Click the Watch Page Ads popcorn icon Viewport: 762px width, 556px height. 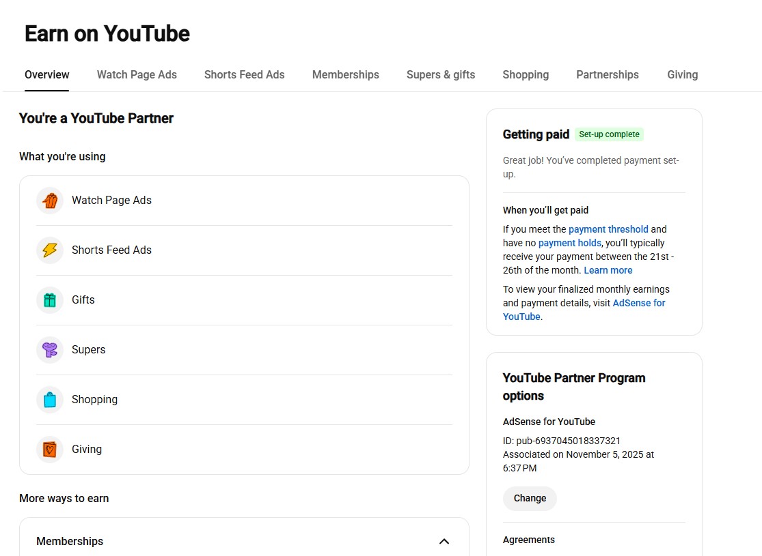(50, 201)
